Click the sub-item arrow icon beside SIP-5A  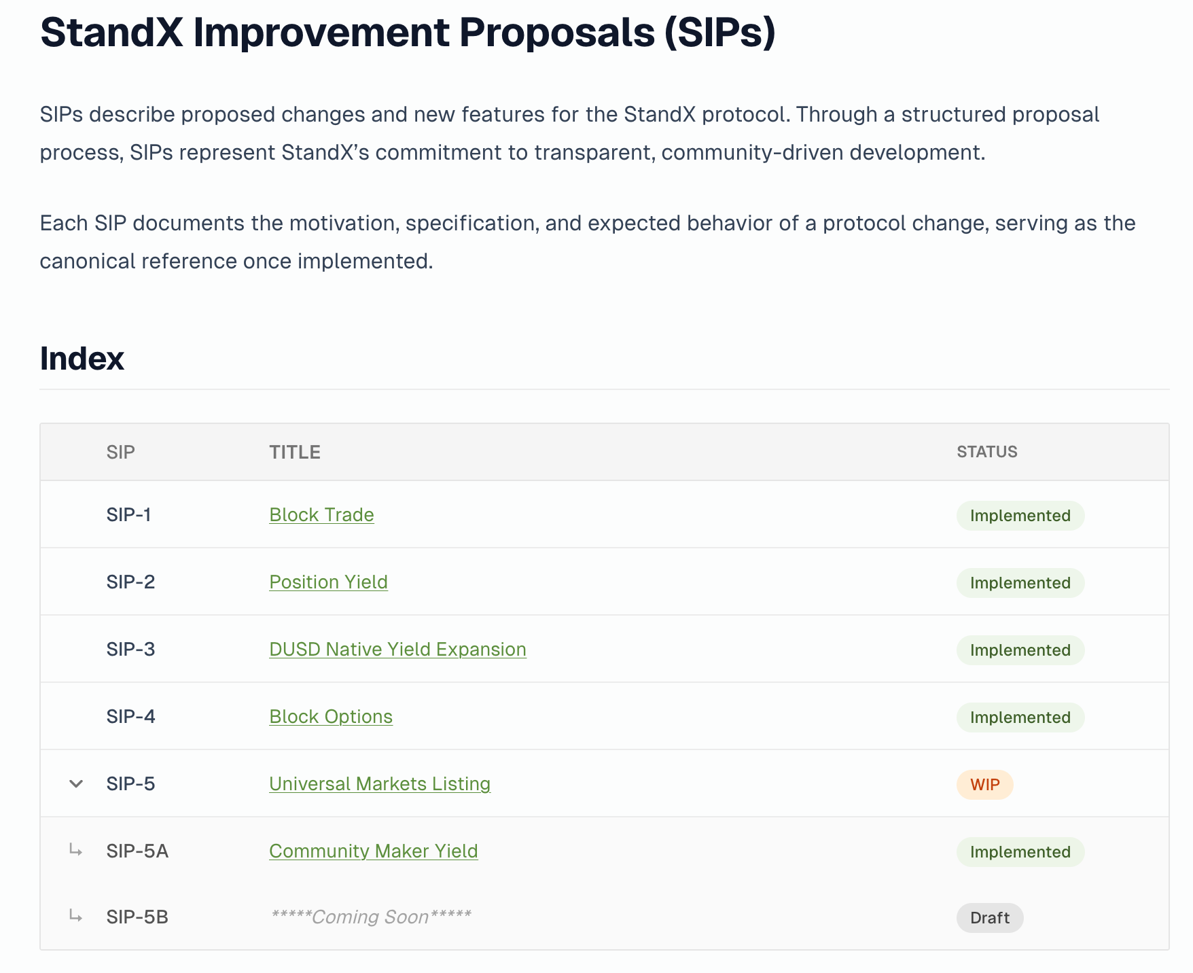point(76,850)
